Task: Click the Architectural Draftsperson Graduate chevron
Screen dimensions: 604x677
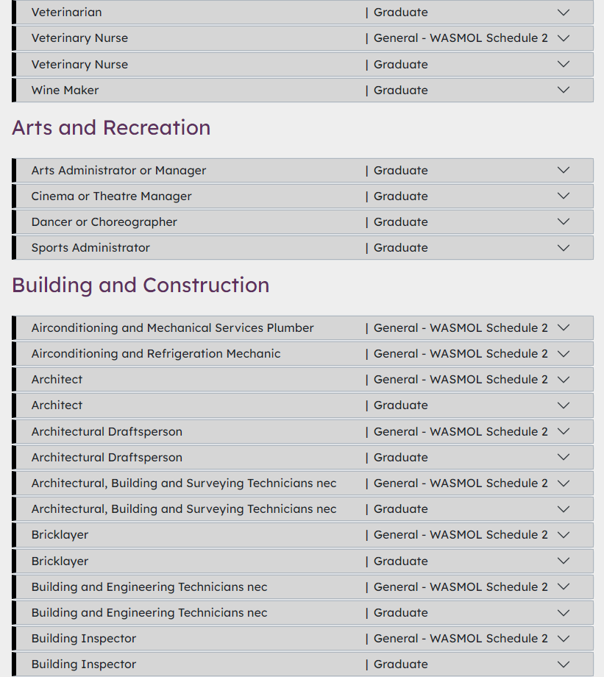Action: point(564,457)
